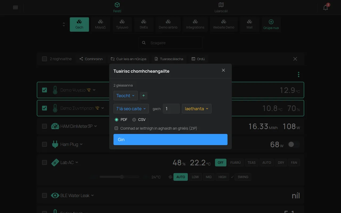Click the search magnifier icon

click(144, 43)
